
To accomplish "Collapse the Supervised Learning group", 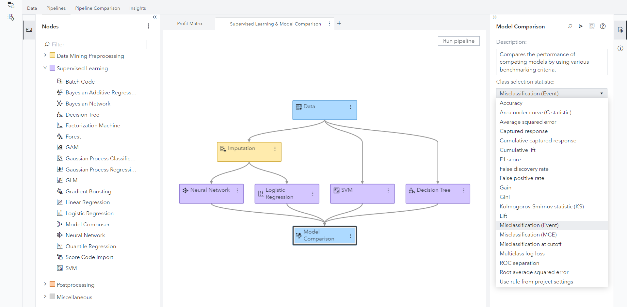I will coord(45,68).
